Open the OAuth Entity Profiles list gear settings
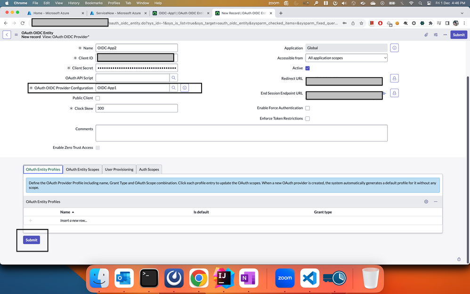The width and height of the screenshot is (470, 294). 426,202
